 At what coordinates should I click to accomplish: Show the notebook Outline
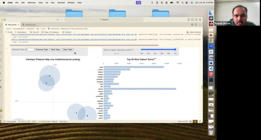click(x=67, y=32)
